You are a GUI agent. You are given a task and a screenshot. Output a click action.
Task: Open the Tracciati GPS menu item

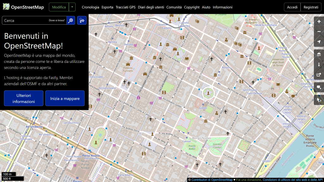(125, 7)
